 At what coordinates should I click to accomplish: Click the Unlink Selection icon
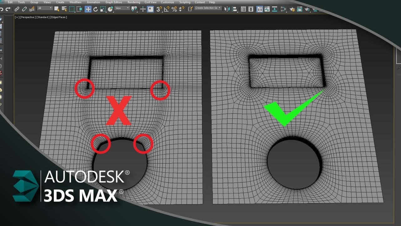pos(24,9)
